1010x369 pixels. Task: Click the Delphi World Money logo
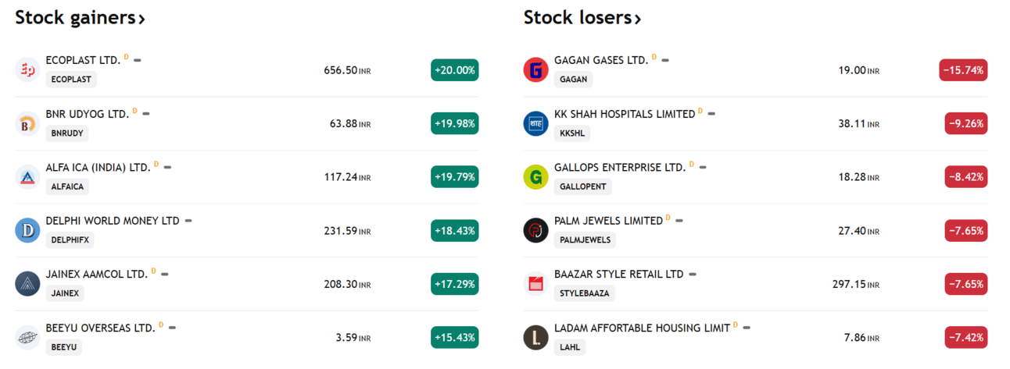click(27, 230)
